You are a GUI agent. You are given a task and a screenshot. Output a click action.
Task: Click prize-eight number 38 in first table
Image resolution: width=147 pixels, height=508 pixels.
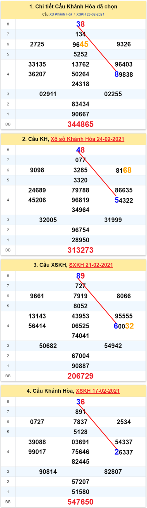81,24
